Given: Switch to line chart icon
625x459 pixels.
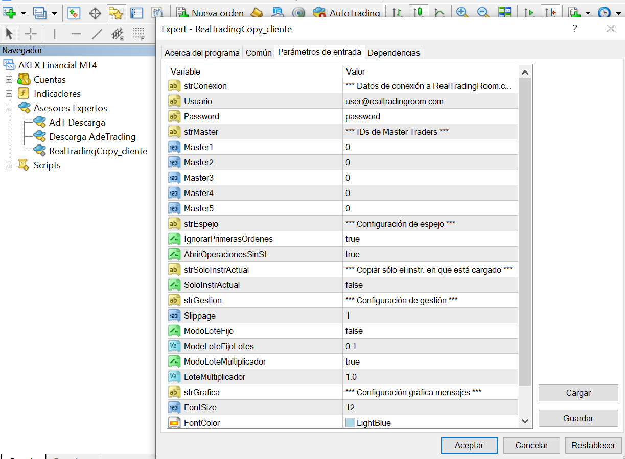Looking at the screenshot, I should click(439, 13).
